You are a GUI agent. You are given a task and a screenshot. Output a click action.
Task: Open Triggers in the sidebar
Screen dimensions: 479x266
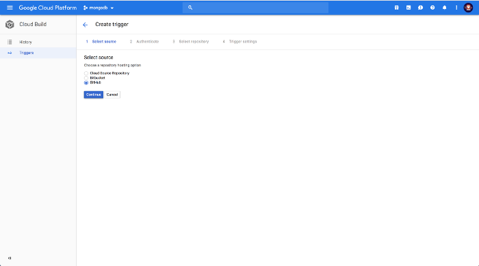click(38, 53)
